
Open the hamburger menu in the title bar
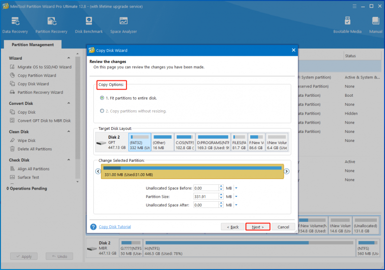(x=354, y=6)
